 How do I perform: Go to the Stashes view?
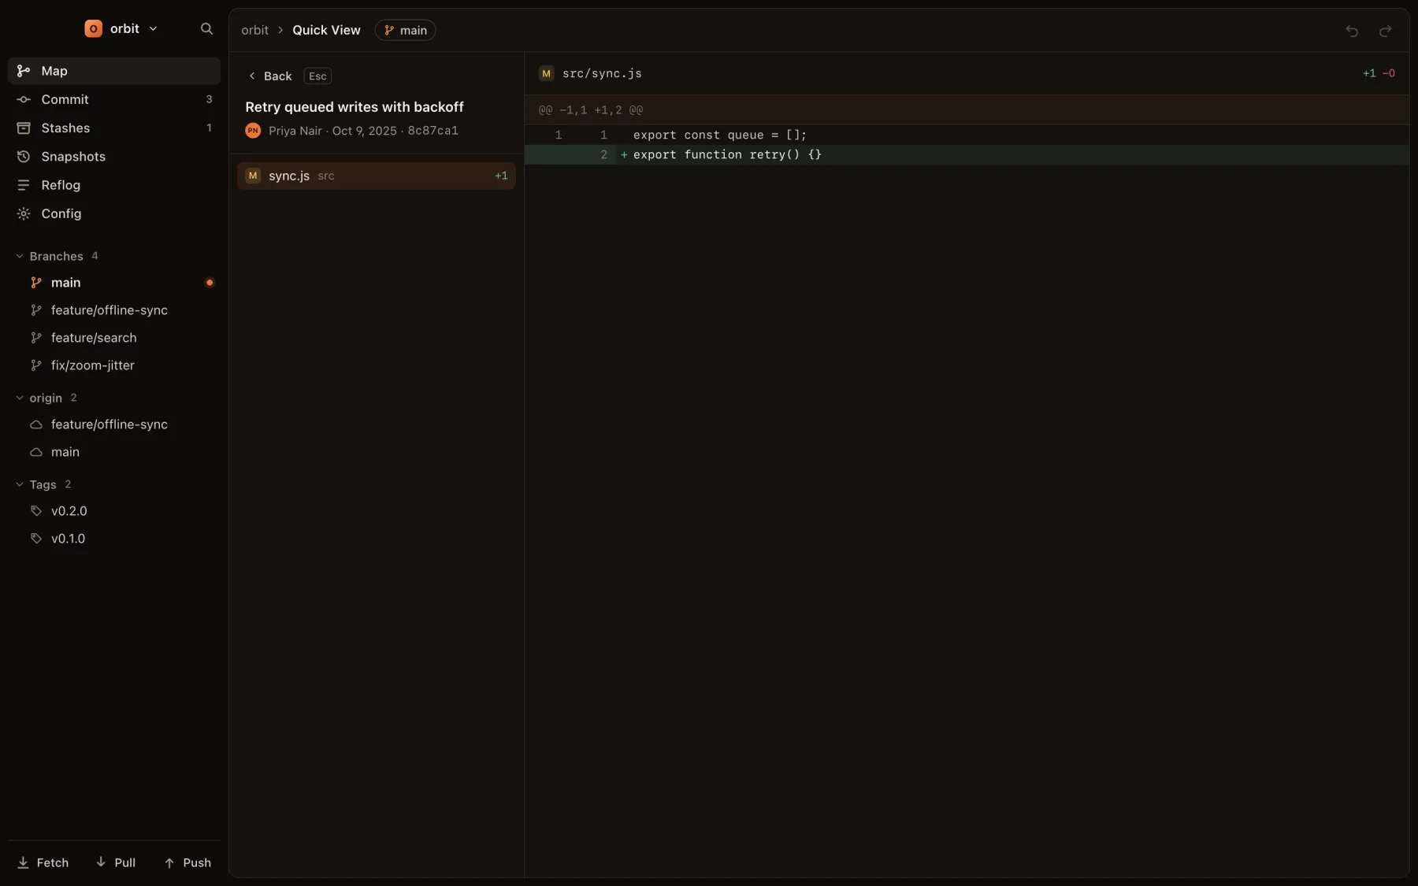(x=114, y=128)
